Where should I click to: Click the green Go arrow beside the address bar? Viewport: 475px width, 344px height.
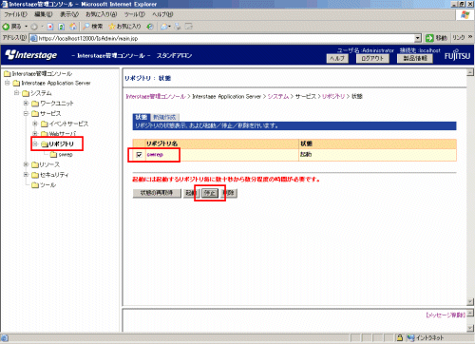click(x=429, y=38)
